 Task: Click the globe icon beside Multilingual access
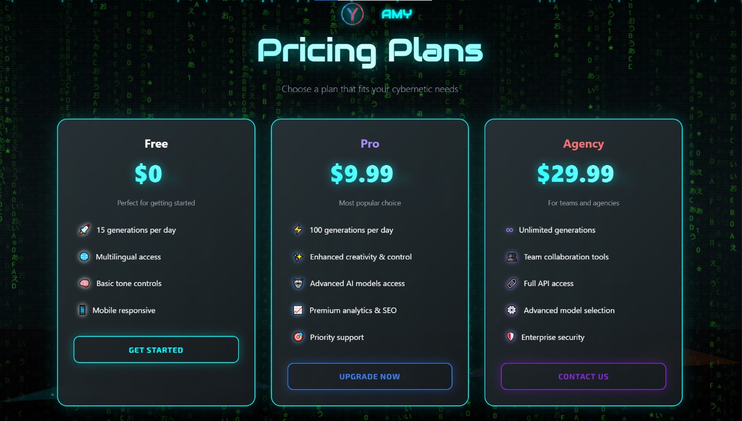[x=84, y=257]
